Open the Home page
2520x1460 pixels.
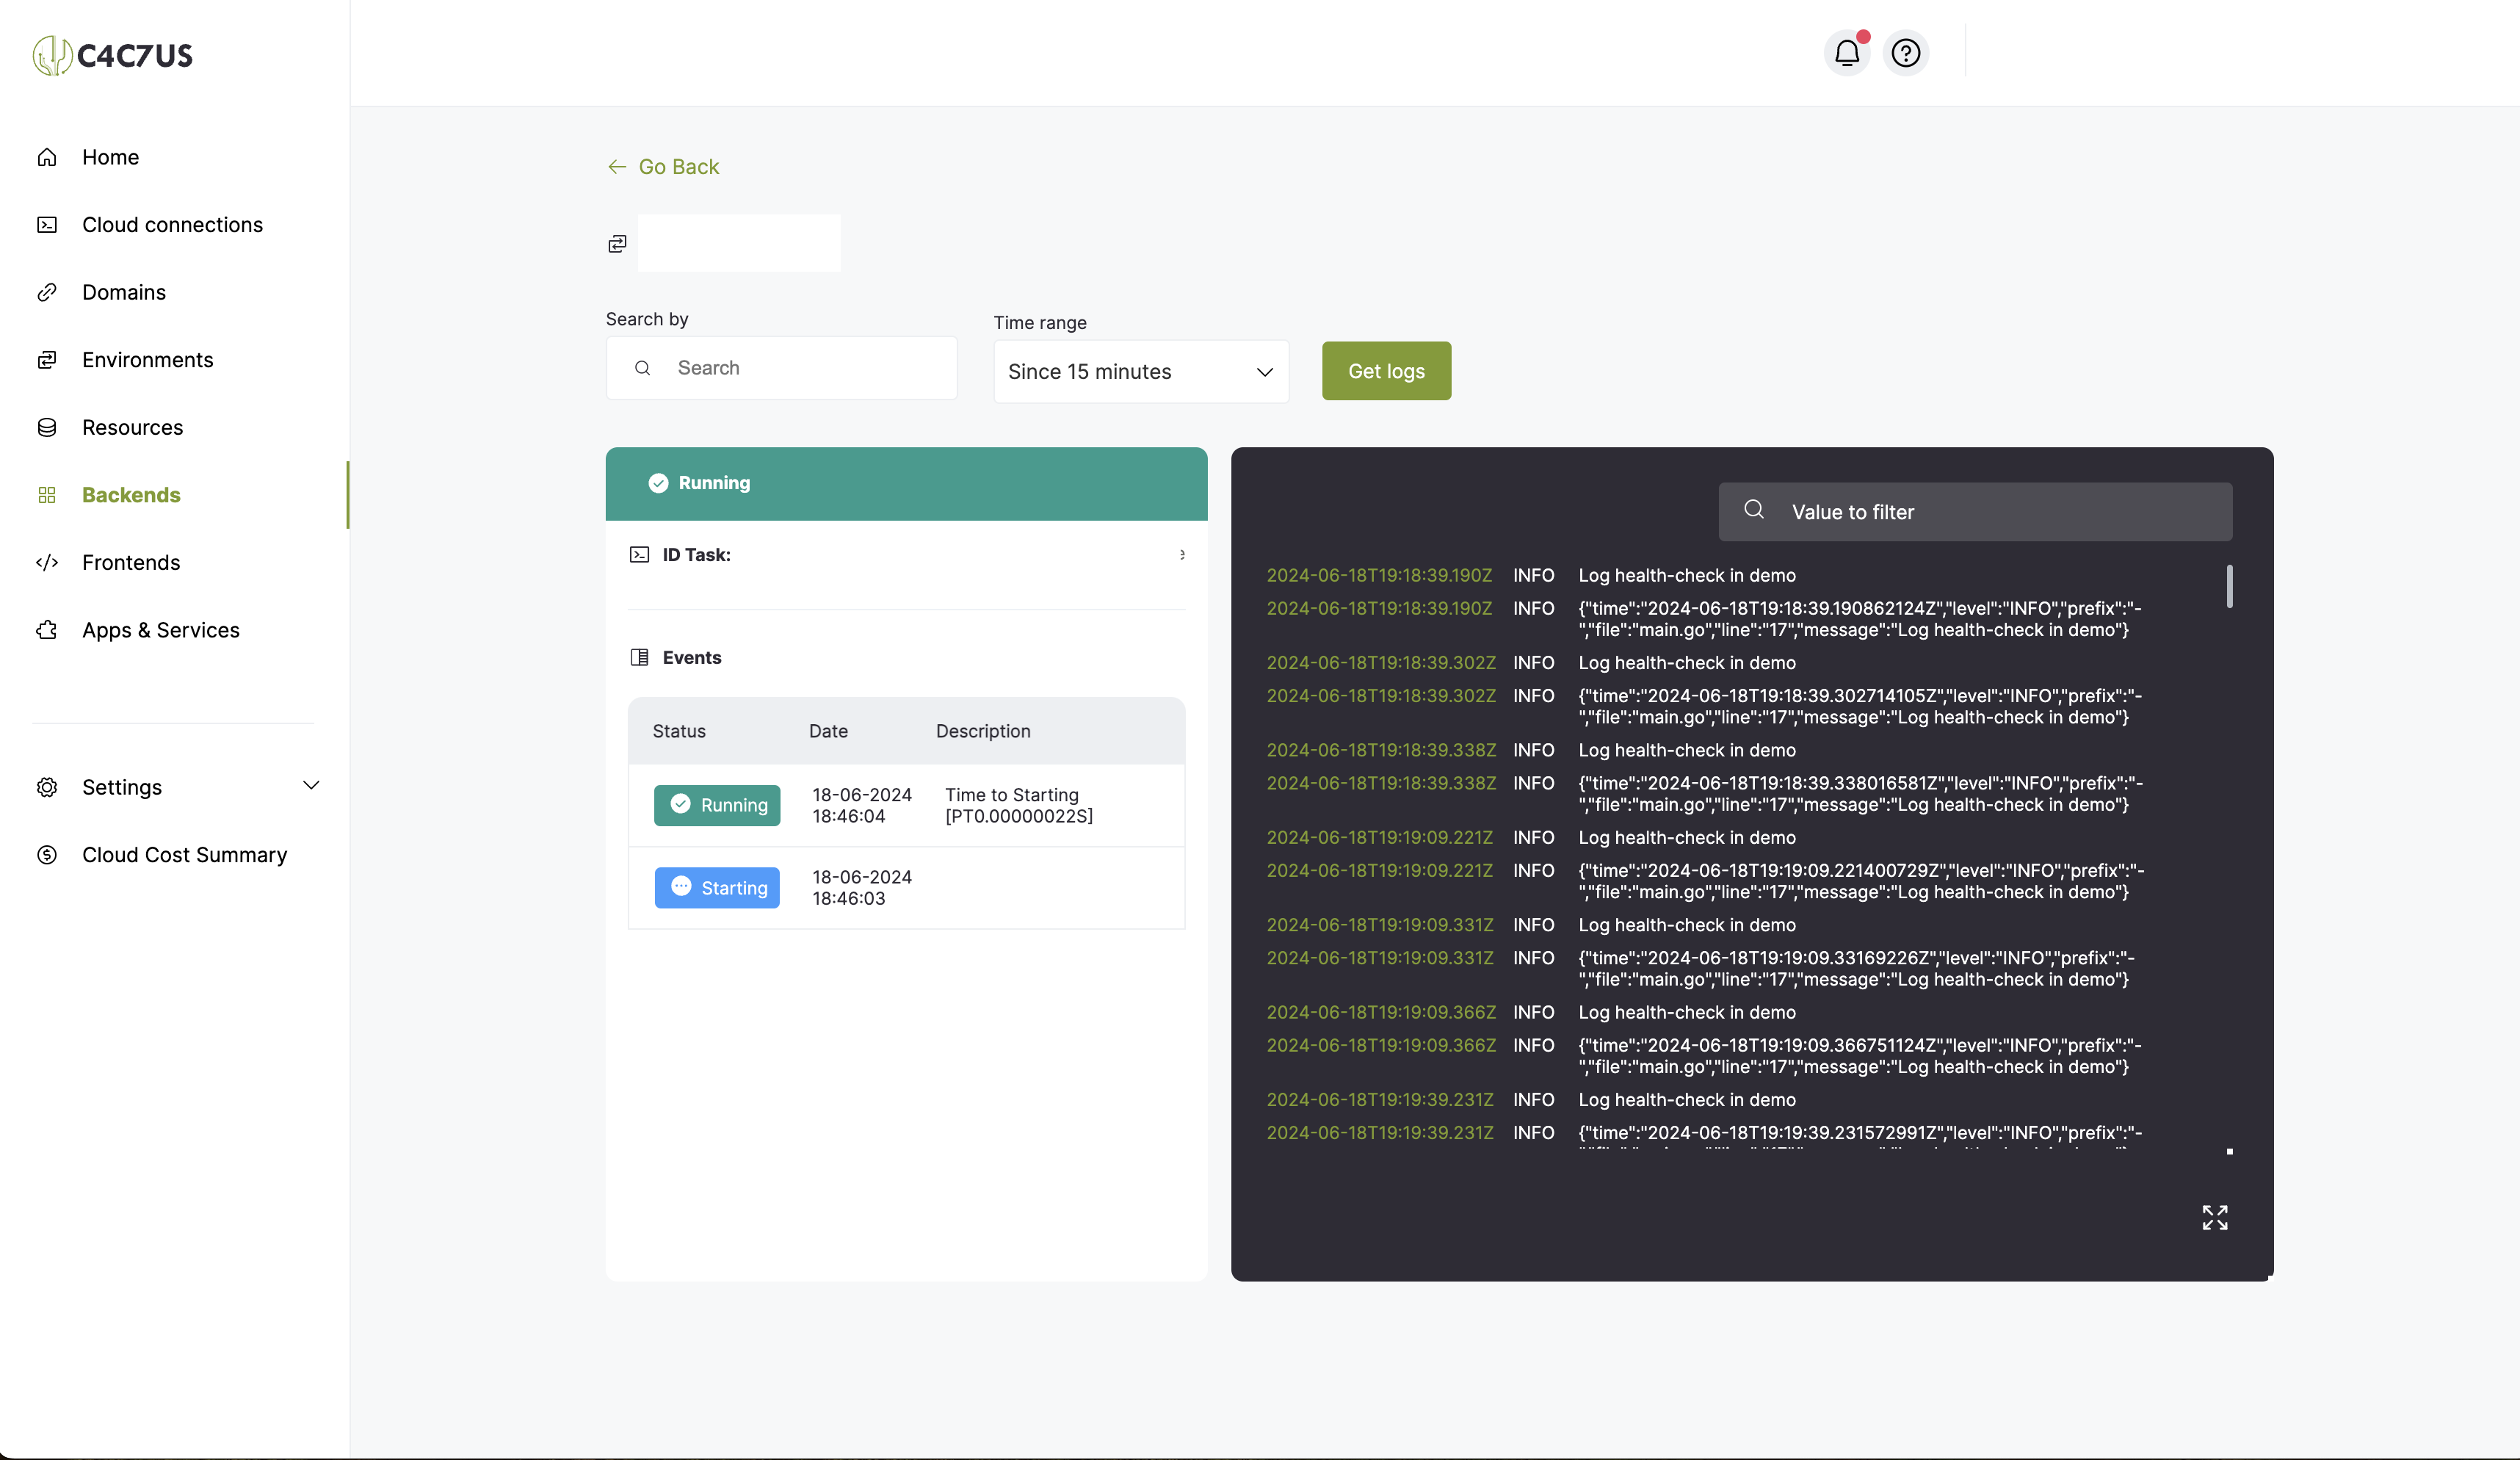pos(111,157)
